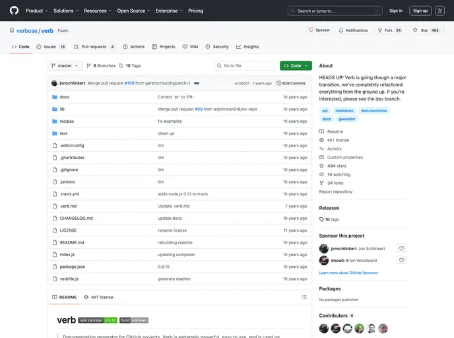Open commit 'adds node.js 0.13 to travis'
Viewport: 454px width, 338px height.
[x=183, y=194]
